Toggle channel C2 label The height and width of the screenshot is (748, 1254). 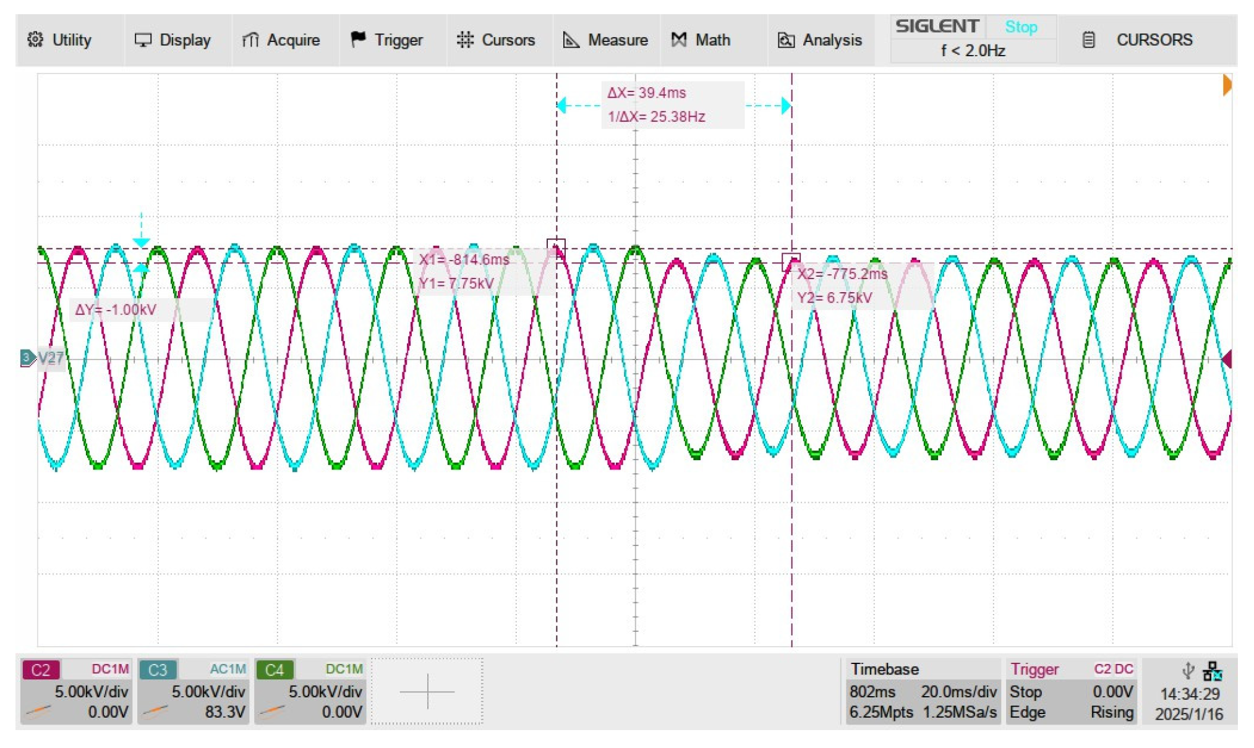[41, 670]
